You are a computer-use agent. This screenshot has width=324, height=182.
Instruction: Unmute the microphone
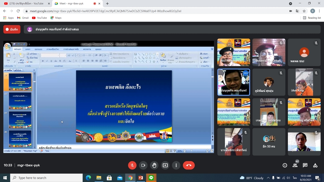132,165
